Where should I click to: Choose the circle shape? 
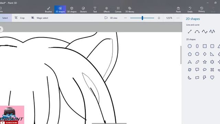click(x=190, y=46)
